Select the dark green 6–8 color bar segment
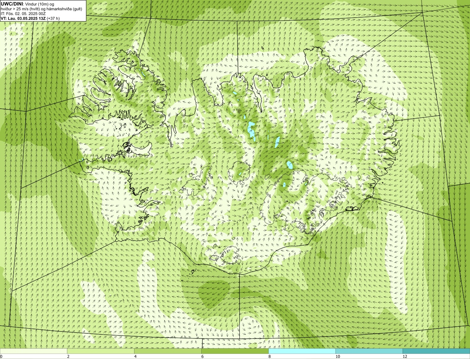Viewport: 470px width, 359px height. [x=235, y=351]
